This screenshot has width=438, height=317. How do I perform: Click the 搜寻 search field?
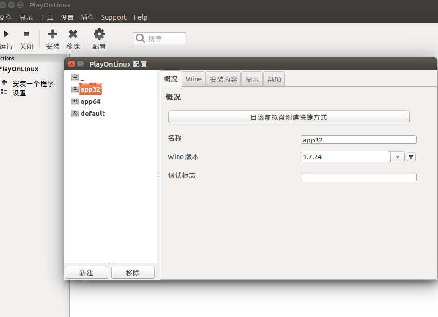[159, 39]
